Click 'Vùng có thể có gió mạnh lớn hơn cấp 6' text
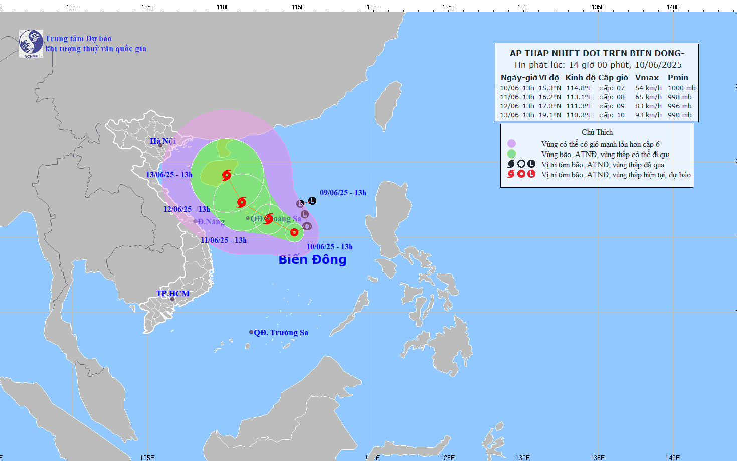This screenshot has width=737, height=461. click(600, 144)
